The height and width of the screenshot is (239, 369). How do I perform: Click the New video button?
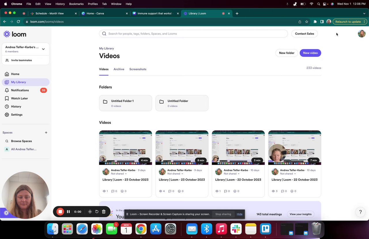pyautogui.click(x=310, y=53)
